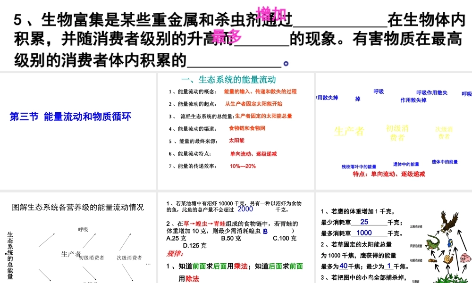Click the black 次级消费者 label in the 图解 slide
Viewport: 472px width, 283px height.
(x=129, y=258)
